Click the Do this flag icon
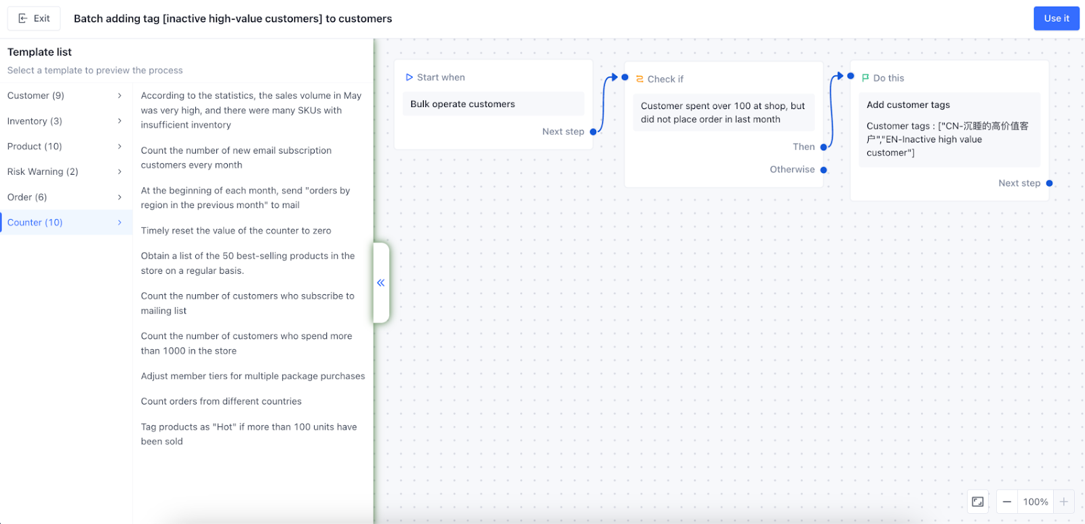1085x524 pixels. (865, 78)
